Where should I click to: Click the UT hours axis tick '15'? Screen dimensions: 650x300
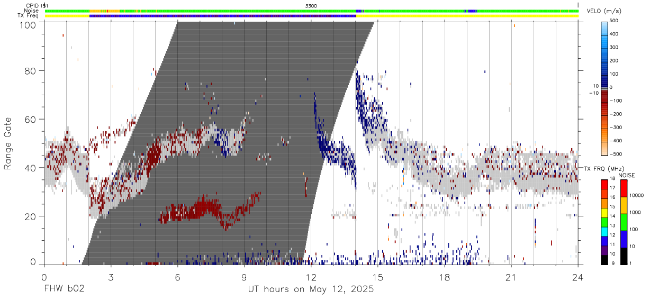point(378,277)
